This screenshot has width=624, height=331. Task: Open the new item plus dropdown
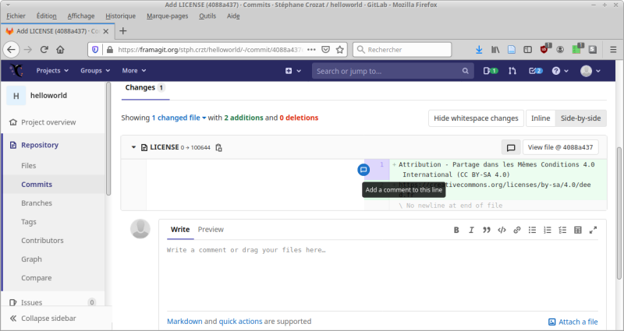293,71
